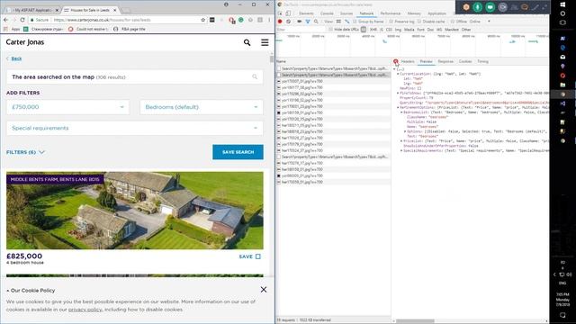
Task: Open the Timing tab of the request
Action: point(482,61)
